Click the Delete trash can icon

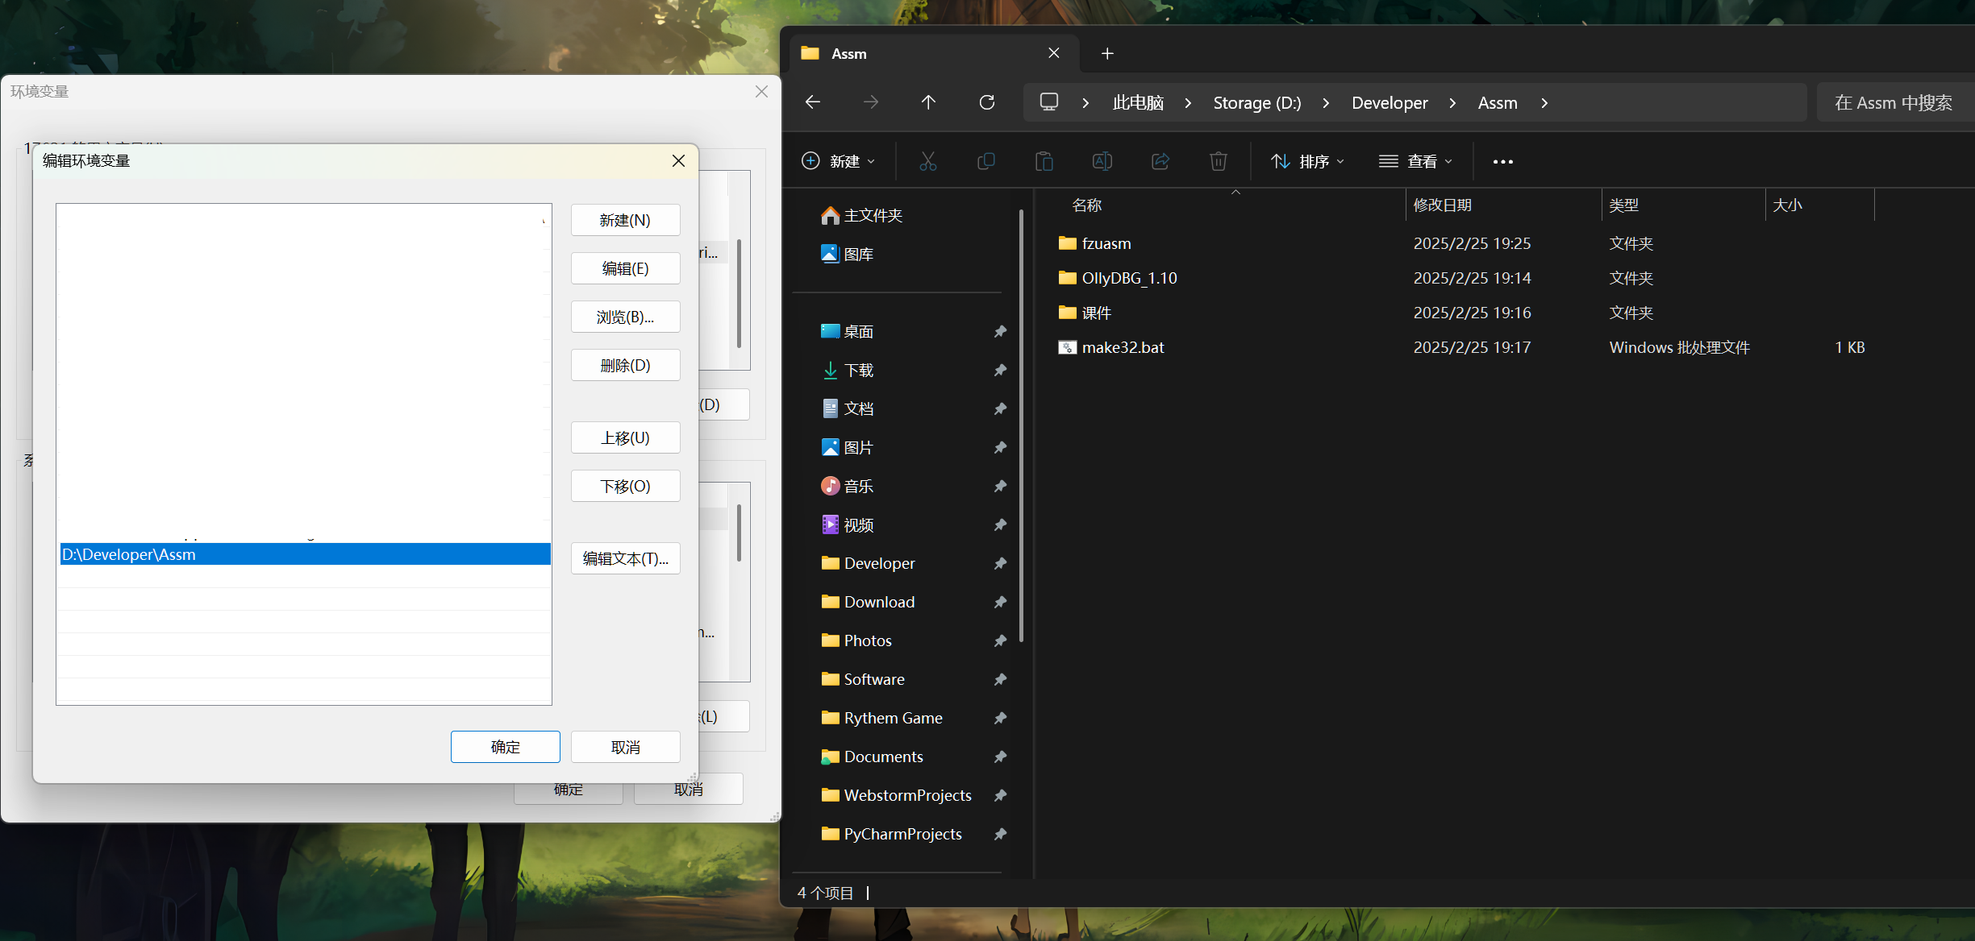(1218, 161)
